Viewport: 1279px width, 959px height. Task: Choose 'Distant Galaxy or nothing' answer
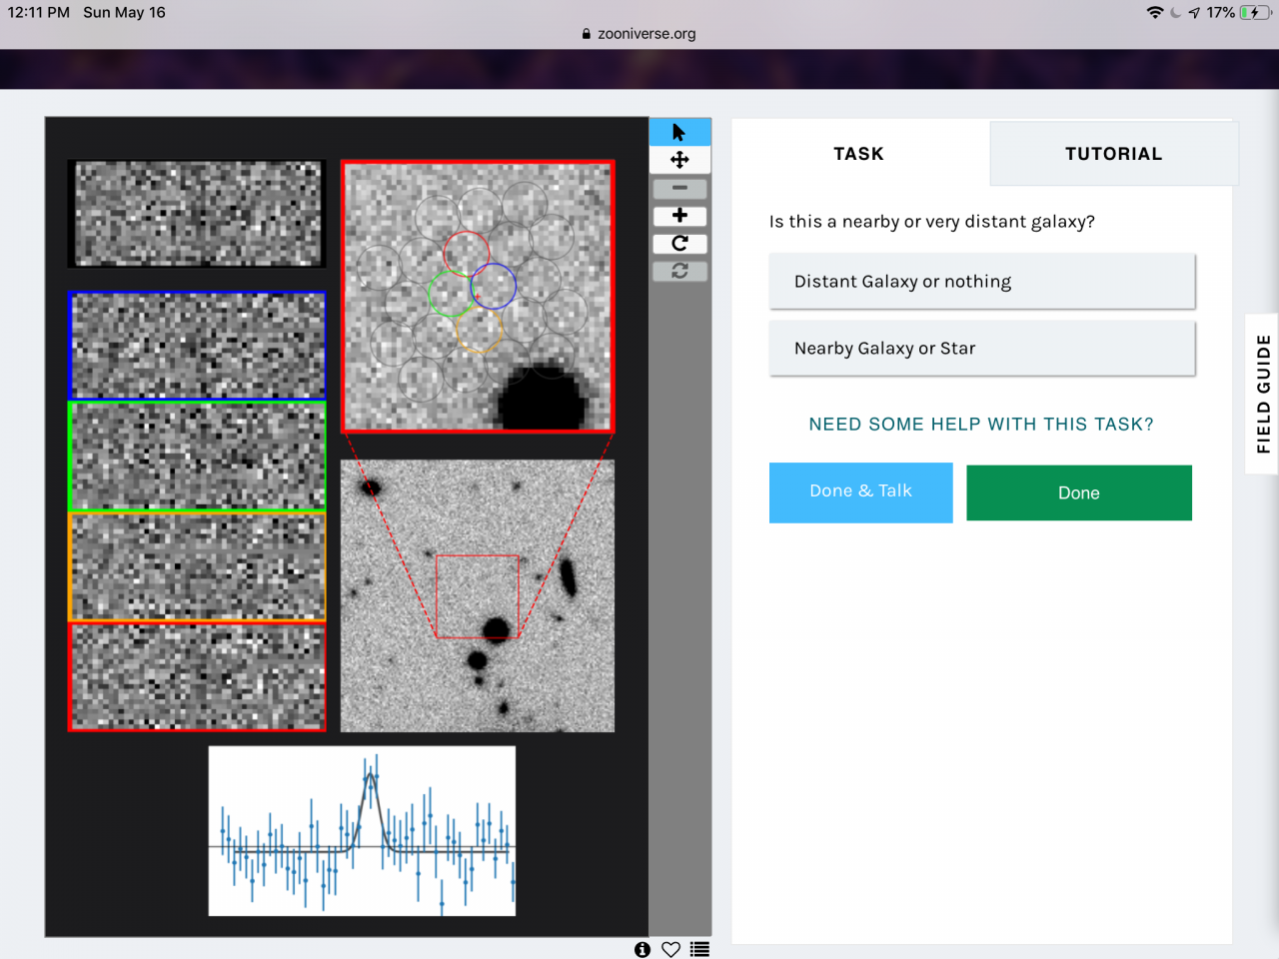pos(981,282)
